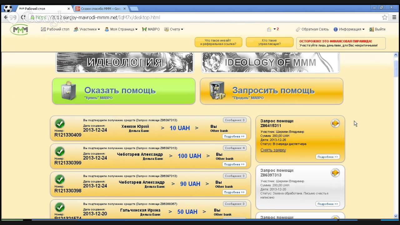The height and width of the screenshot is (225, 400).
Task: Click Подробнее on the 10 UAH order
Action: [234, 136]
